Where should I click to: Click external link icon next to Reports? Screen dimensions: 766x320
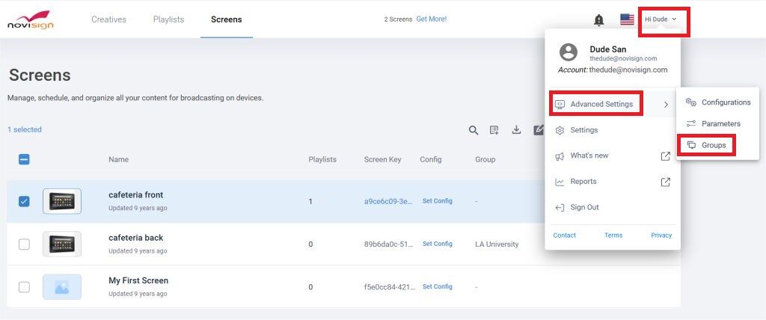(x=665, y=182)
